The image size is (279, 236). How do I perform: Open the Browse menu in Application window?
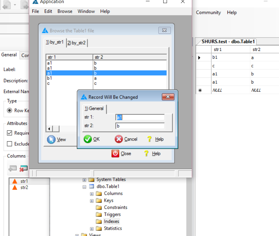[x=65, y=11]
